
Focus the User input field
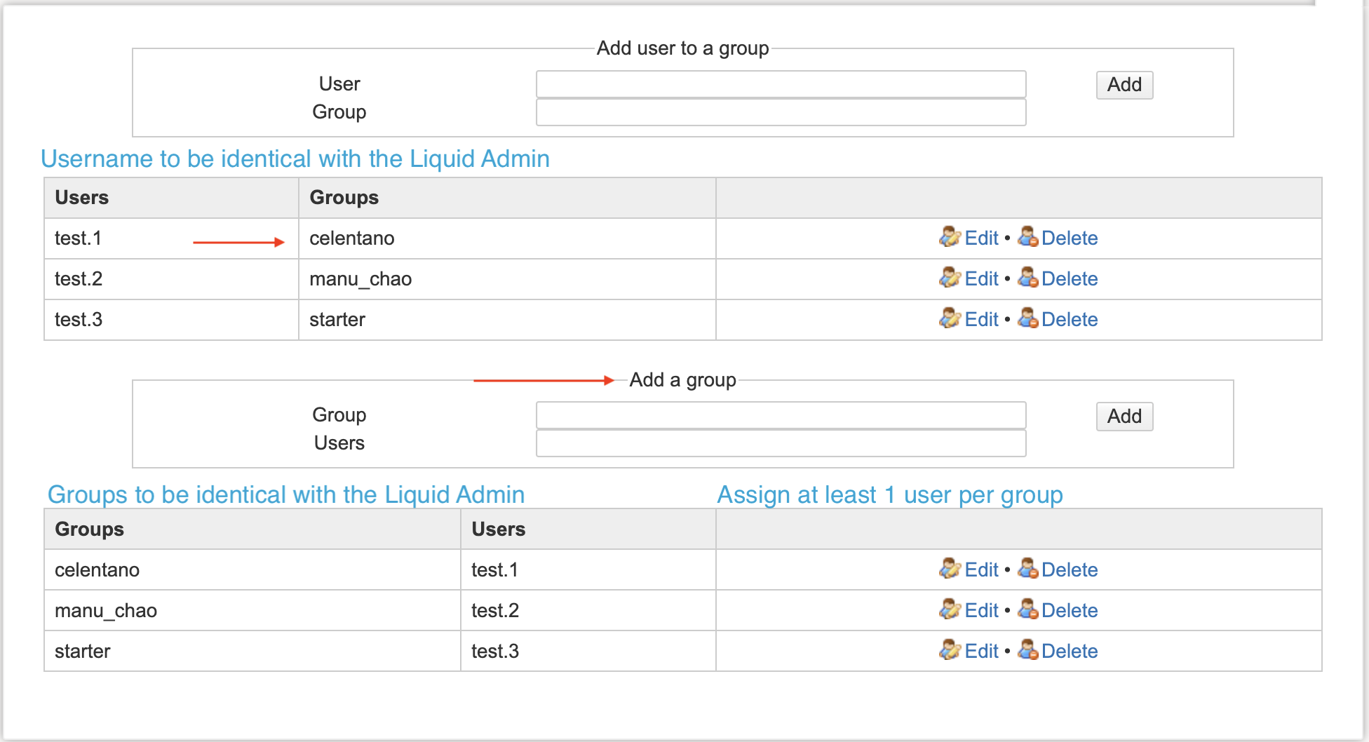(x=781, y=84)
